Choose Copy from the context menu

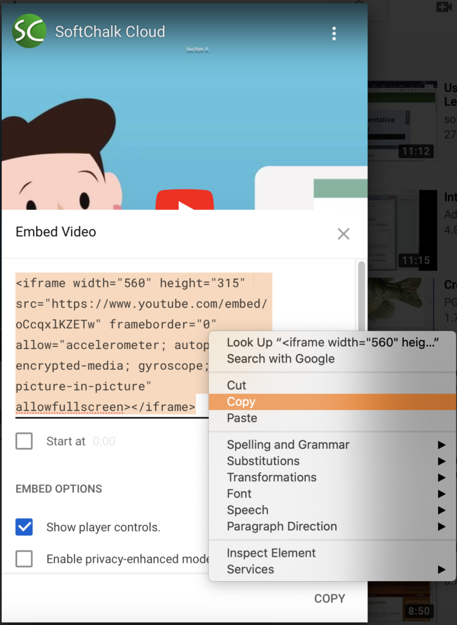(333, 402)
